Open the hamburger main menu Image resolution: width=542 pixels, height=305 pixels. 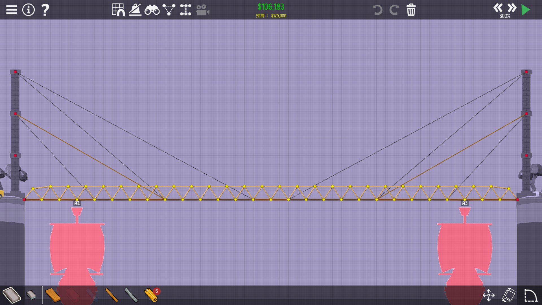(12, 10)
